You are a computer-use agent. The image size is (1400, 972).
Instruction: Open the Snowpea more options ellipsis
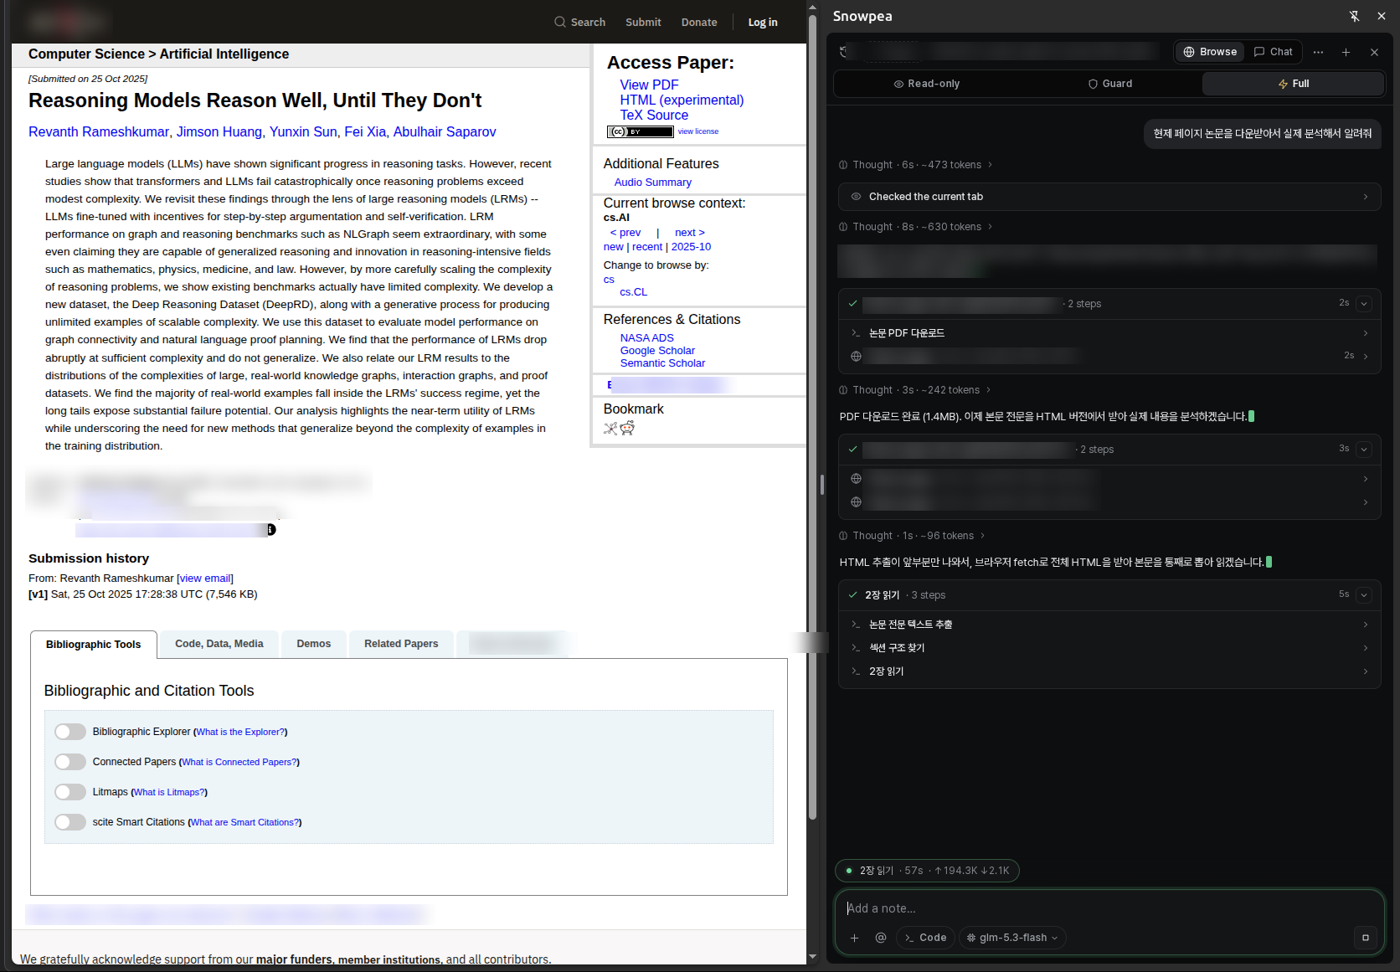click(x=1318, y=52)
